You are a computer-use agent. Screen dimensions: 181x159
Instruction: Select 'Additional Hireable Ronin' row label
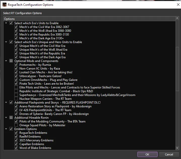click(32, 118)
